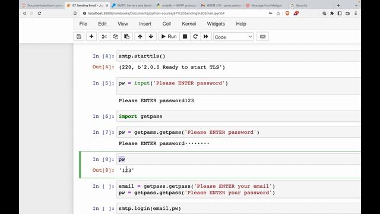Open the Brave Rewards triangle icon
380x214 pixels.
click(x=296, y=13)
